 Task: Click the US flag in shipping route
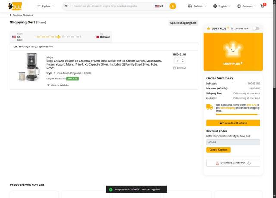pyautogui.click(x=14, y=37)
